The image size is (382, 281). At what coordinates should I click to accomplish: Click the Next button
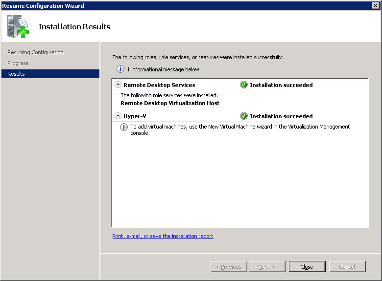267,267
